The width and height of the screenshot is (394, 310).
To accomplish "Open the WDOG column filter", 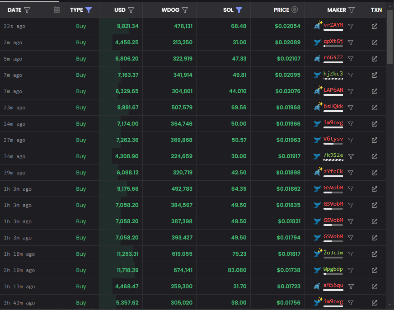I will point(185,10).
